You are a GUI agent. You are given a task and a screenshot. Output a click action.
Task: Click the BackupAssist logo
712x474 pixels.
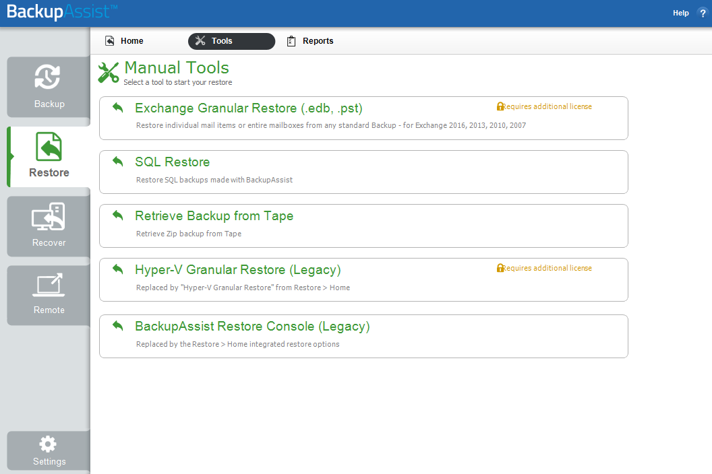point(62,11)
